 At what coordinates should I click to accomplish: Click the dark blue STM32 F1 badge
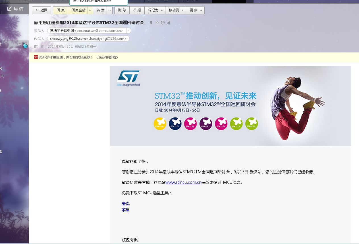(175, 124)
